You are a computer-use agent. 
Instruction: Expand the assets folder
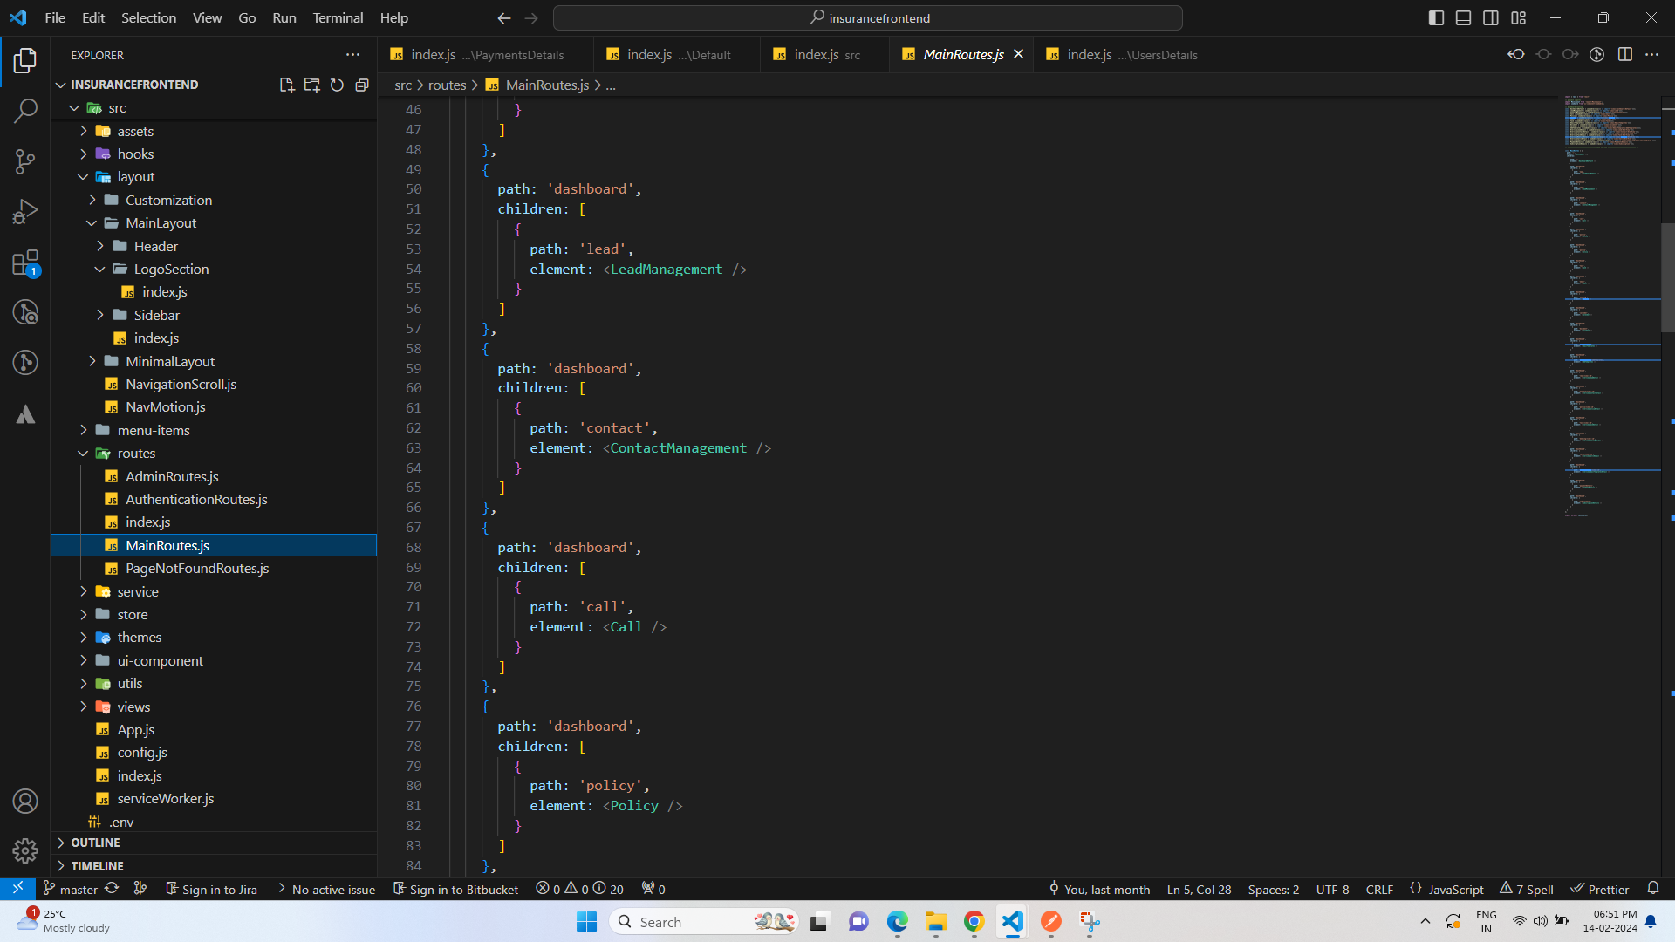click(x=135, y=131)
